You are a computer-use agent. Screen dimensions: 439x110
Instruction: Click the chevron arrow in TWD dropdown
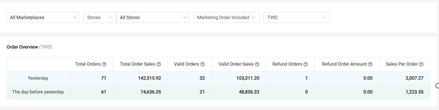[x=324, y=17]
